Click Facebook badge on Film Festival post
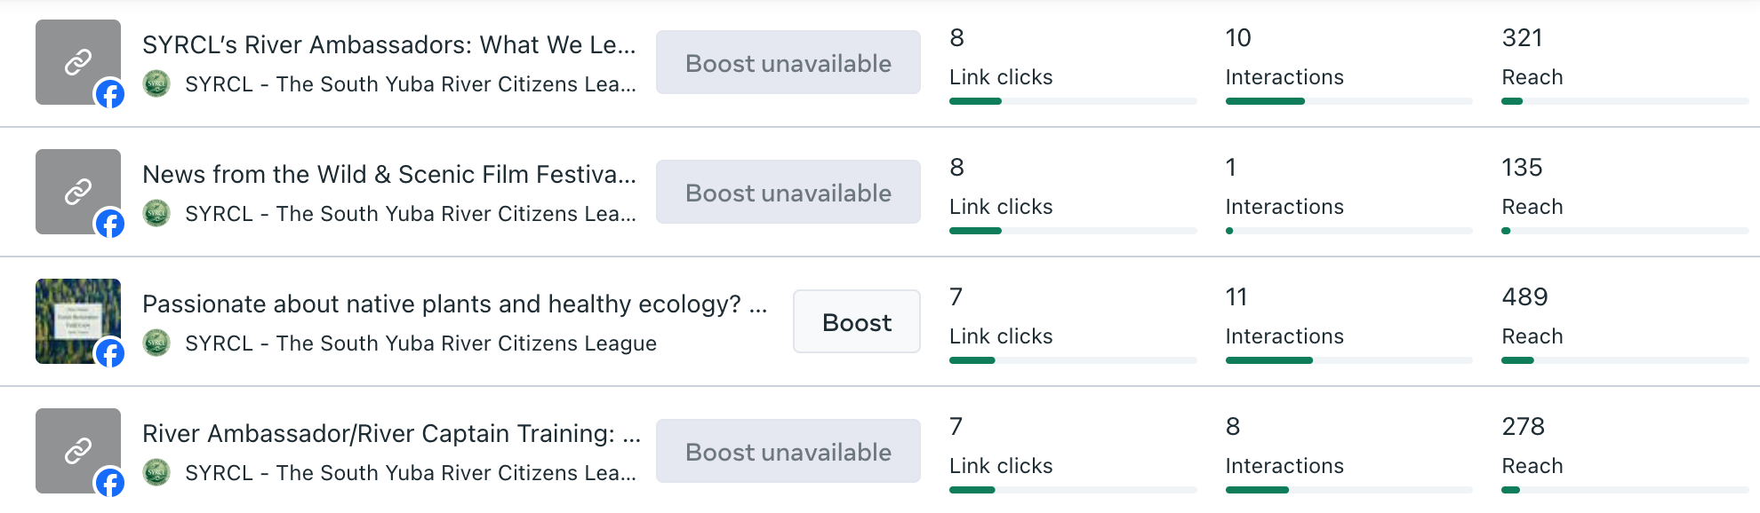 [110, 224]
